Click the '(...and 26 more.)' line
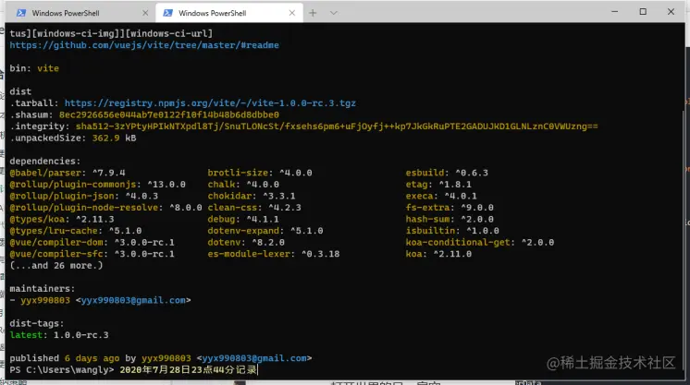Image resolution: width=690 pixels, height=385 pixels. pos(56,266)
